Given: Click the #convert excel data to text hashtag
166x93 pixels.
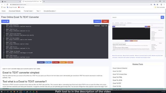Looking at the screenshot, I should tap(143, 57).
